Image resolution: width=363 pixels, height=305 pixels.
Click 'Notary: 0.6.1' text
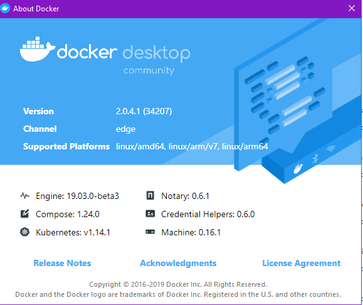click(185, 196)
